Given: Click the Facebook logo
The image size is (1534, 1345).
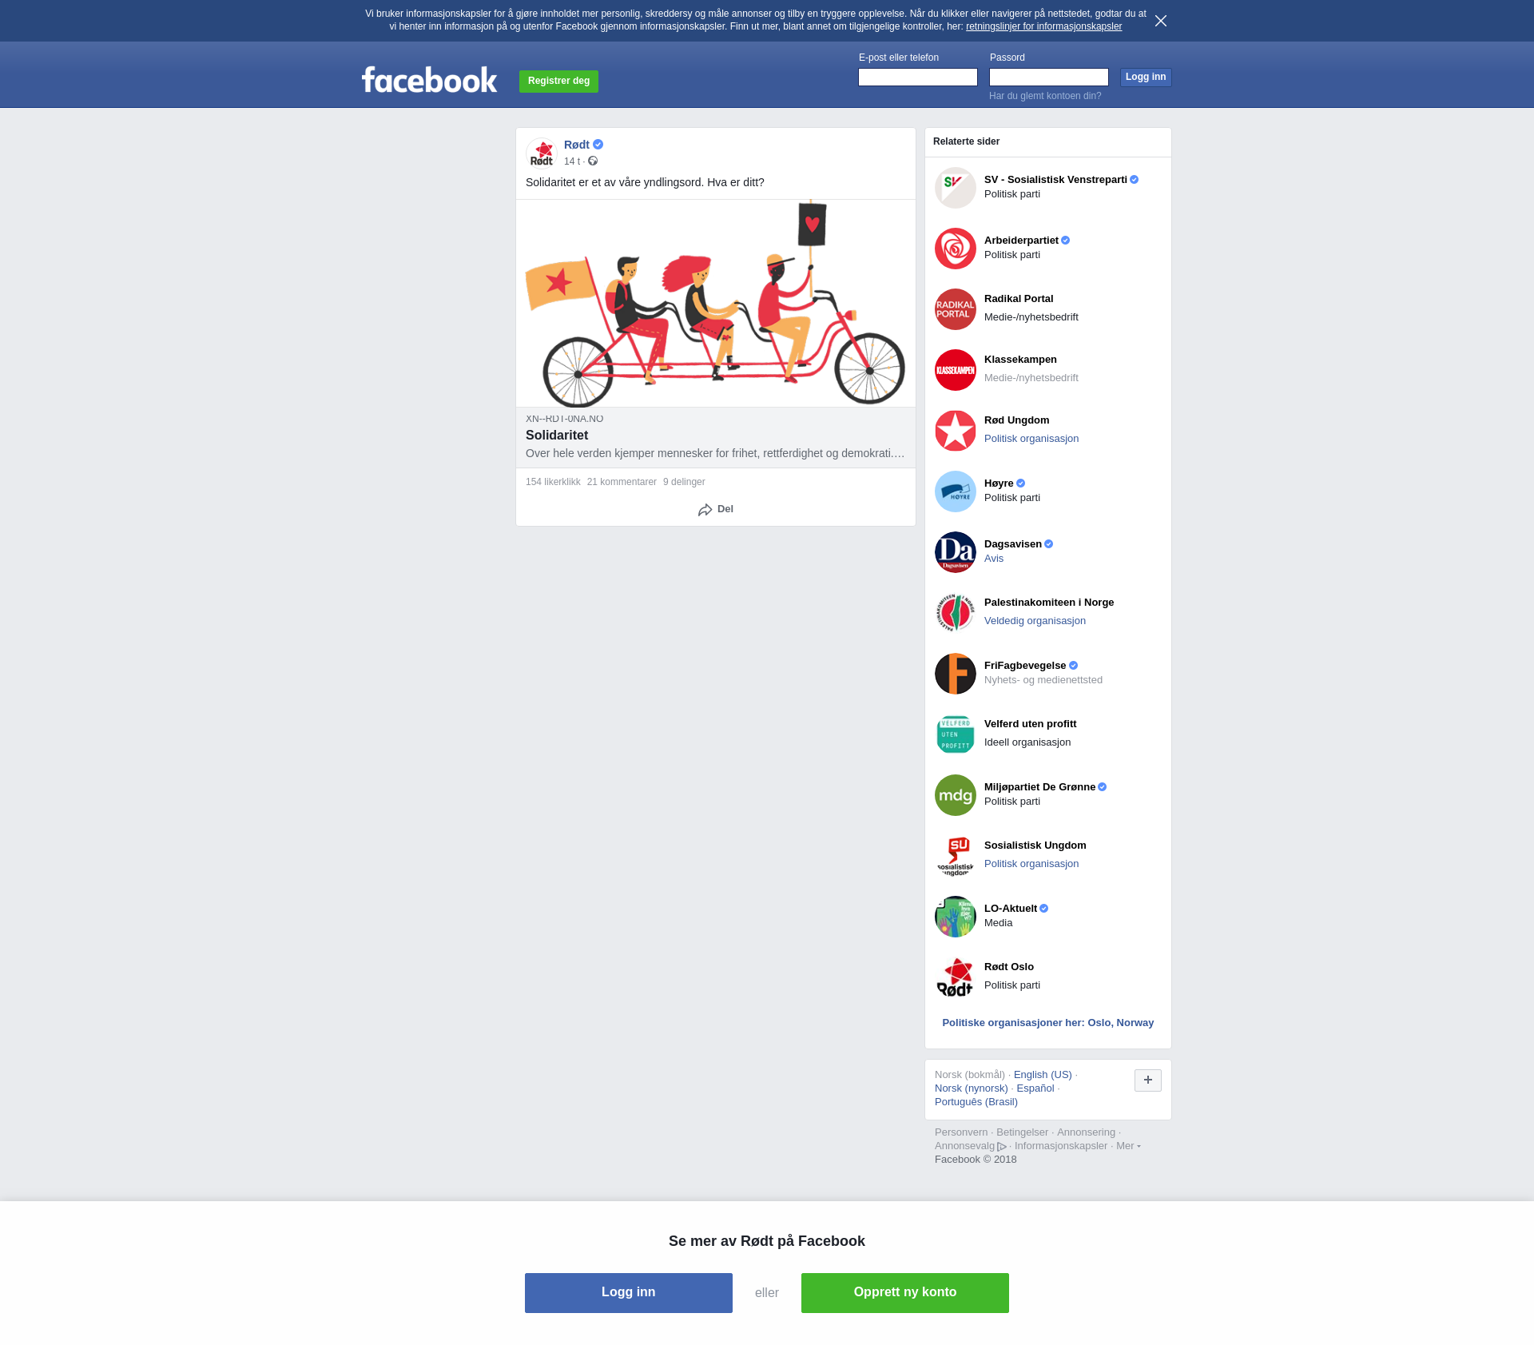Looking at the screenshot, I should pos(429,79).
